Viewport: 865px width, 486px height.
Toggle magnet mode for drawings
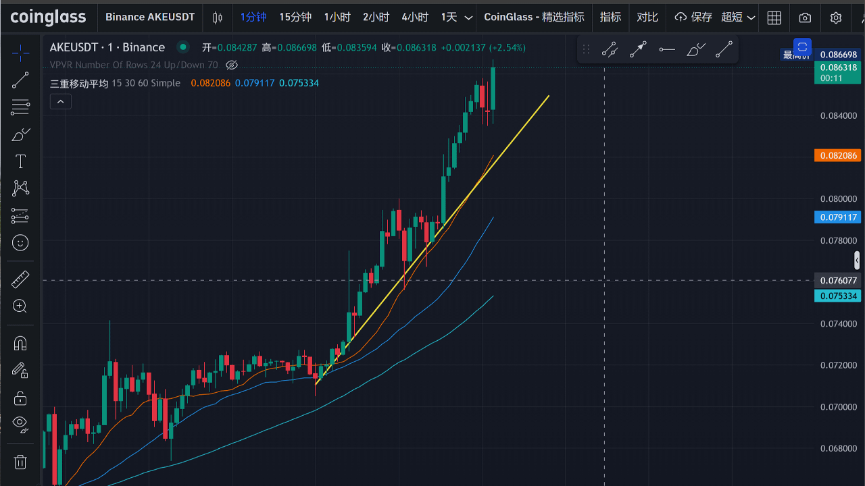tap(20, 343)
